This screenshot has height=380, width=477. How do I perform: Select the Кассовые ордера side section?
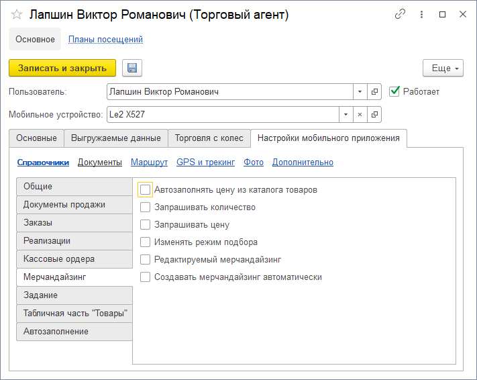59,258
